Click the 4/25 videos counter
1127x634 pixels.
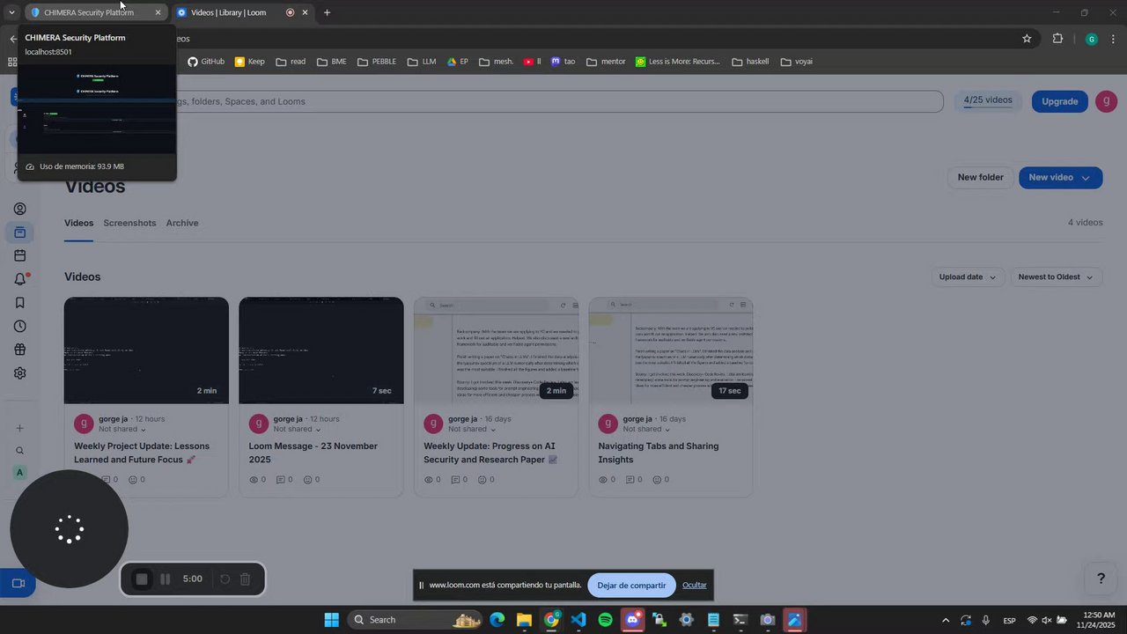pos(988,100)
